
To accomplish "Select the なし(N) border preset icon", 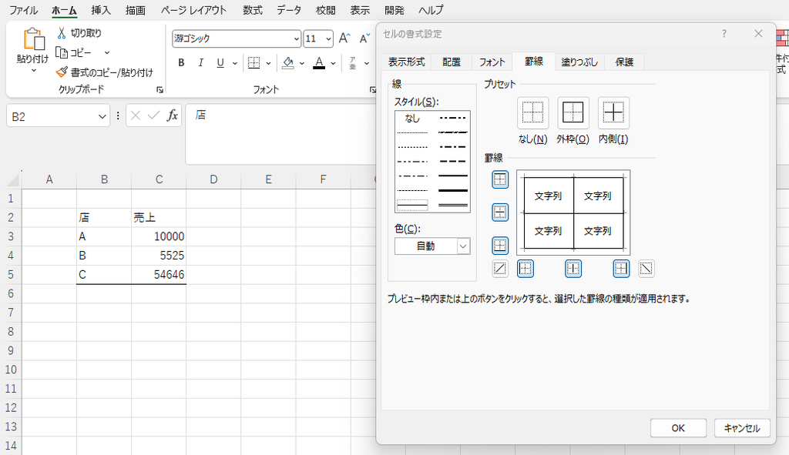I will coord(533,112).
